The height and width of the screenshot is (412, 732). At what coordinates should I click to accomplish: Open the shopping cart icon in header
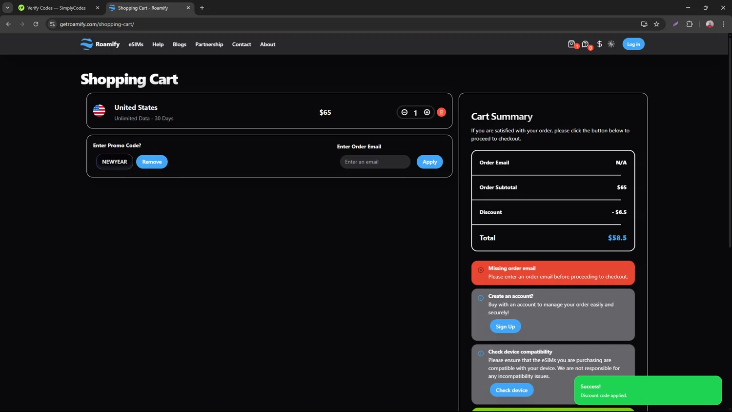point(571,44)
